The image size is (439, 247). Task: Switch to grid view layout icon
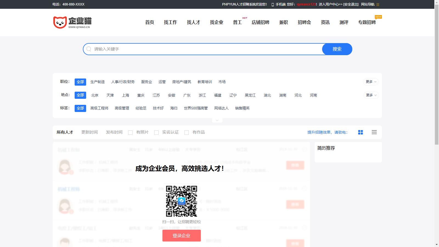[361, 132]
